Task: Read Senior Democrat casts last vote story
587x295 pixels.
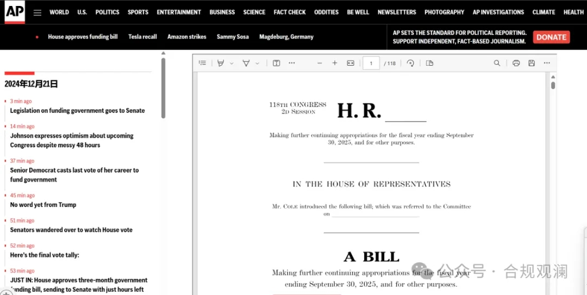Action: (74, 175)
